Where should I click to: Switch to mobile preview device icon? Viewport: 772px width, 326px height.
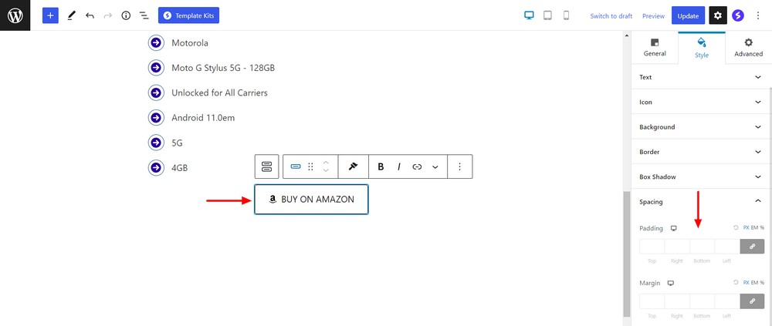(x=566, y=15)
